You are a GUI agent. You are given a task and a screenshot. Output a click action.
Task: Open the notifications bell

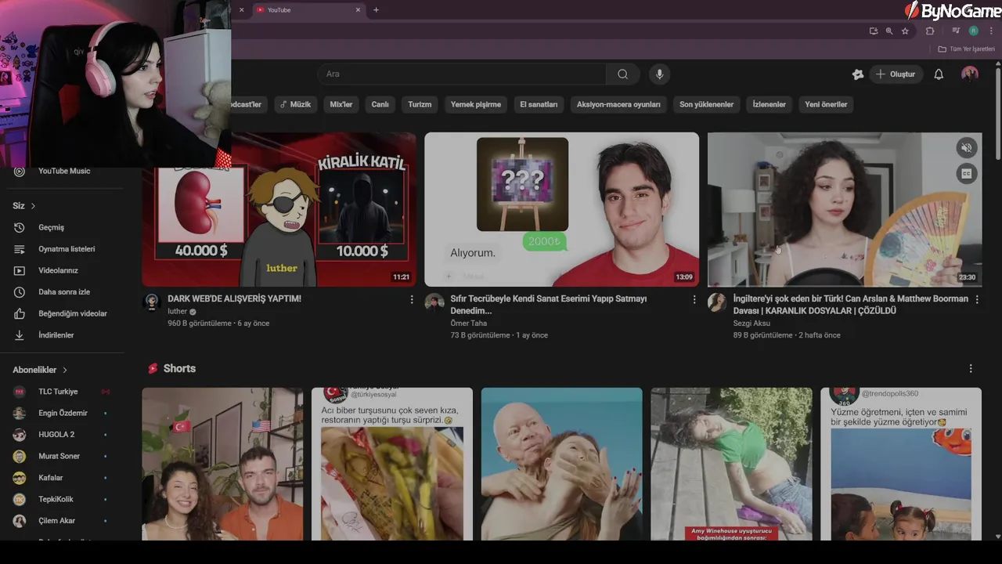[x=939, y=74]
